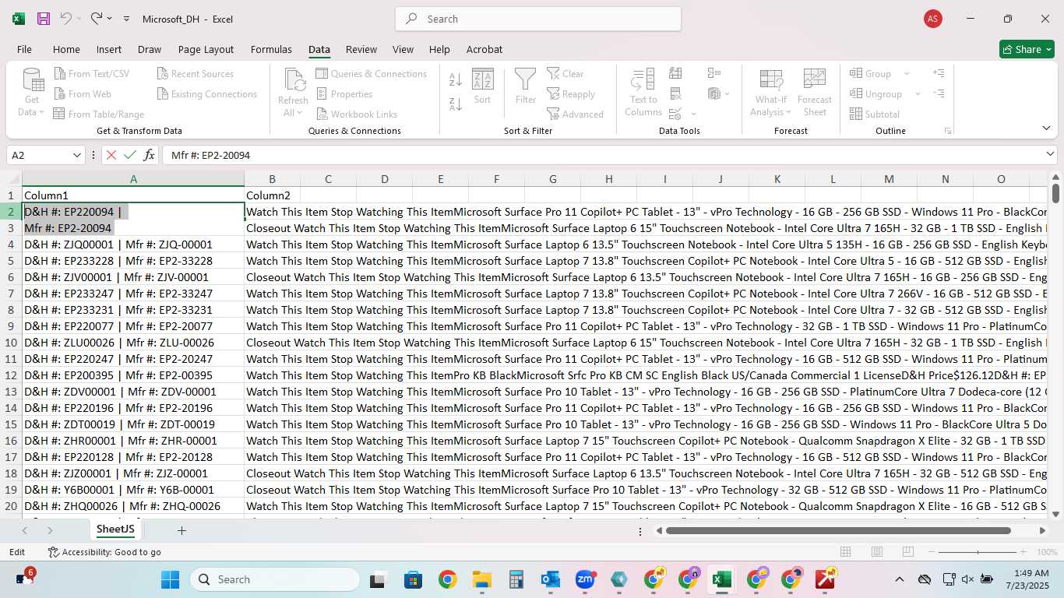Open the Name Box dropdown
1064x598 pixels.
tap(77, 155)
